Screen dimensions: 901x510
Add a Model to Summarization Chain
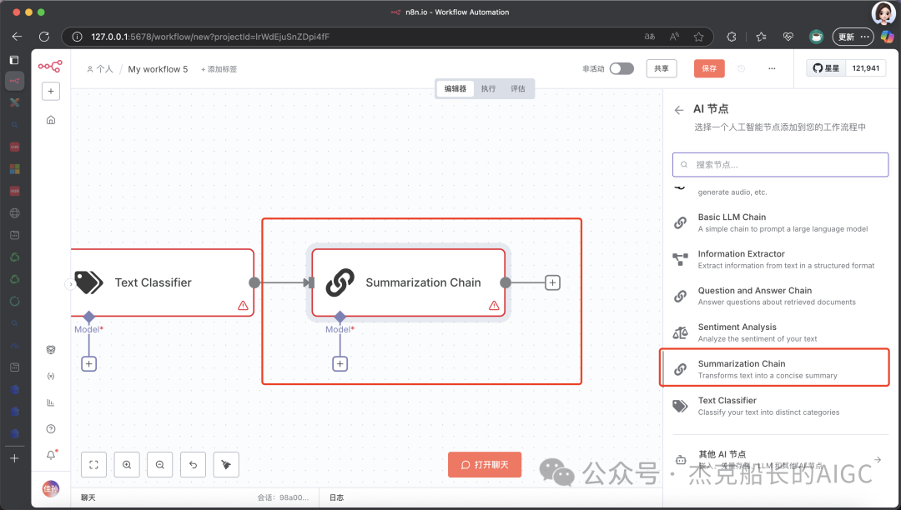click(340, 363)
